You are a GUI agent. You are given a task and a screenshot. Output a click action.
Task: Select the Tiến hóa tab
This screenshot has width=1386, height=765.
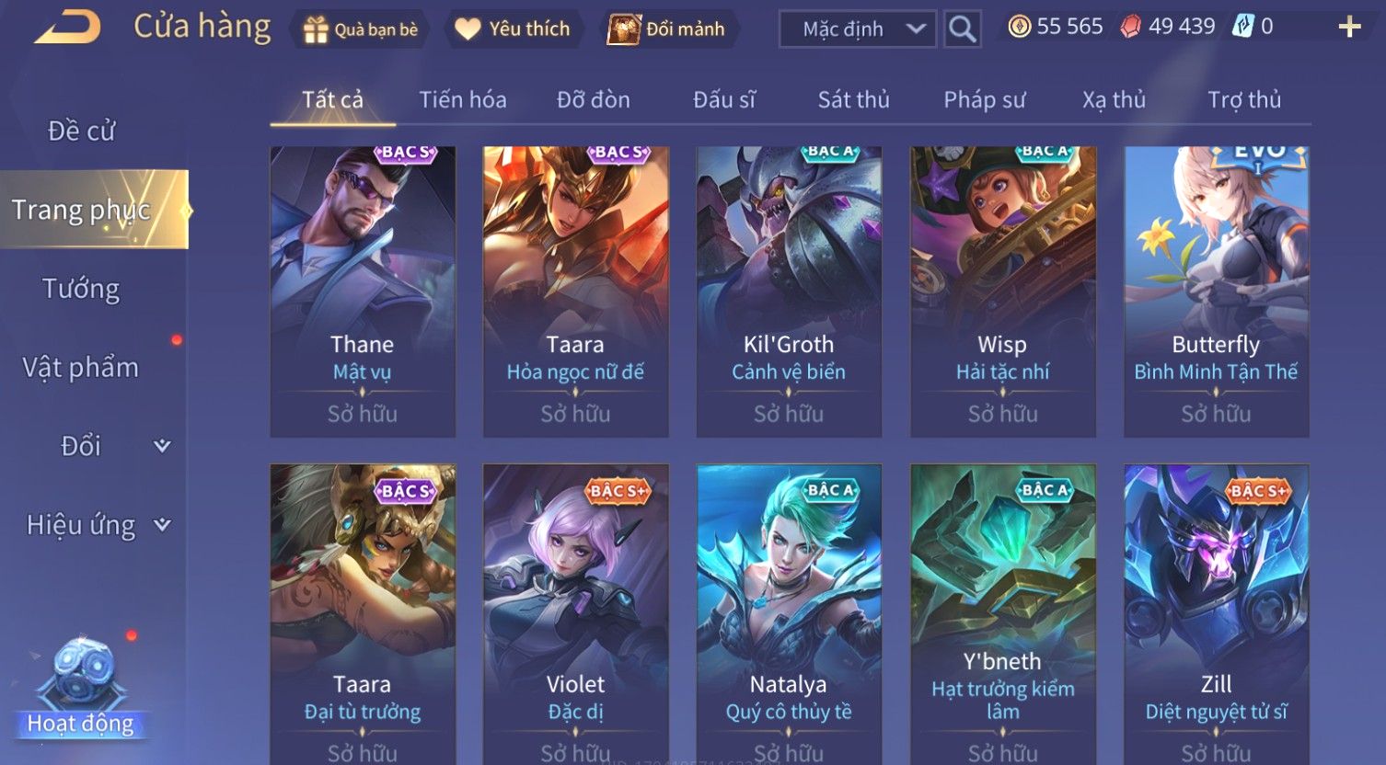[x=463, y=99]
